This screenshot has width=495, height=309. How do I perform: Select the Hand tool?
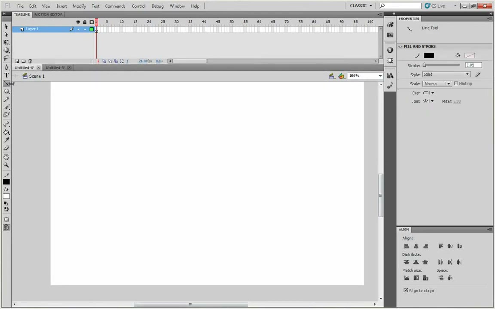tap(6, 157)
